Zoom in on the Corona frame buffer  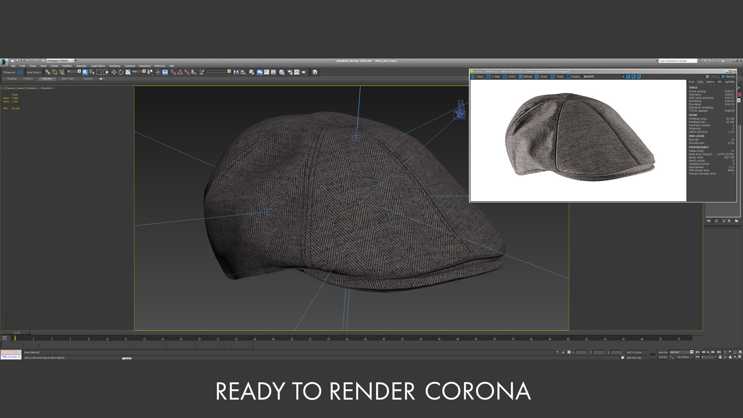click(628, 76)
